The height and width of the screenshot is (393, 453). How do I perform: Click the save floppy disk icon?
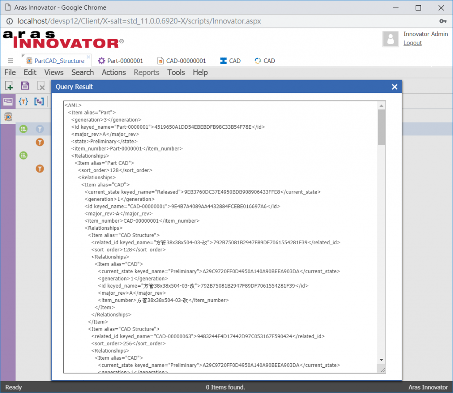pos(25,85)
